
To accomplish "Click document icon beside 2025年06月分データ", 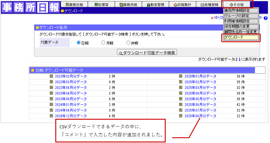I will 181,104.
